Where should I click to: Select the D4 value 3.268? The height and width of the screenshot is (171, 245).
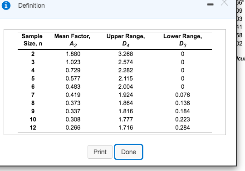click(x=126, y=54)
